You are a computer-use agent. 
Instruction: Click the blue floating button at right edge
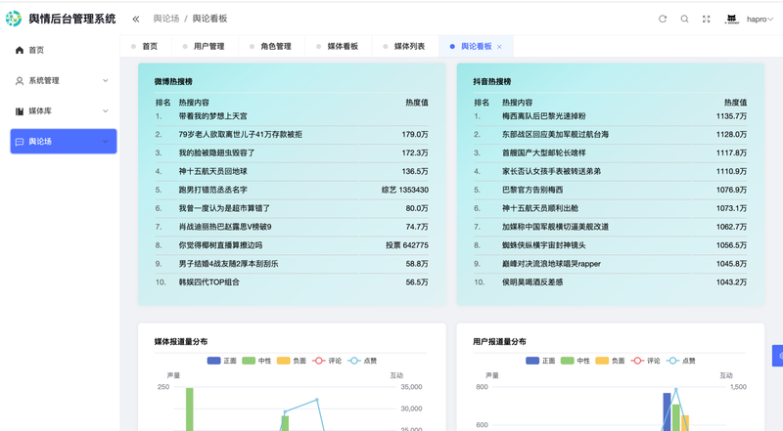(777, 356)
